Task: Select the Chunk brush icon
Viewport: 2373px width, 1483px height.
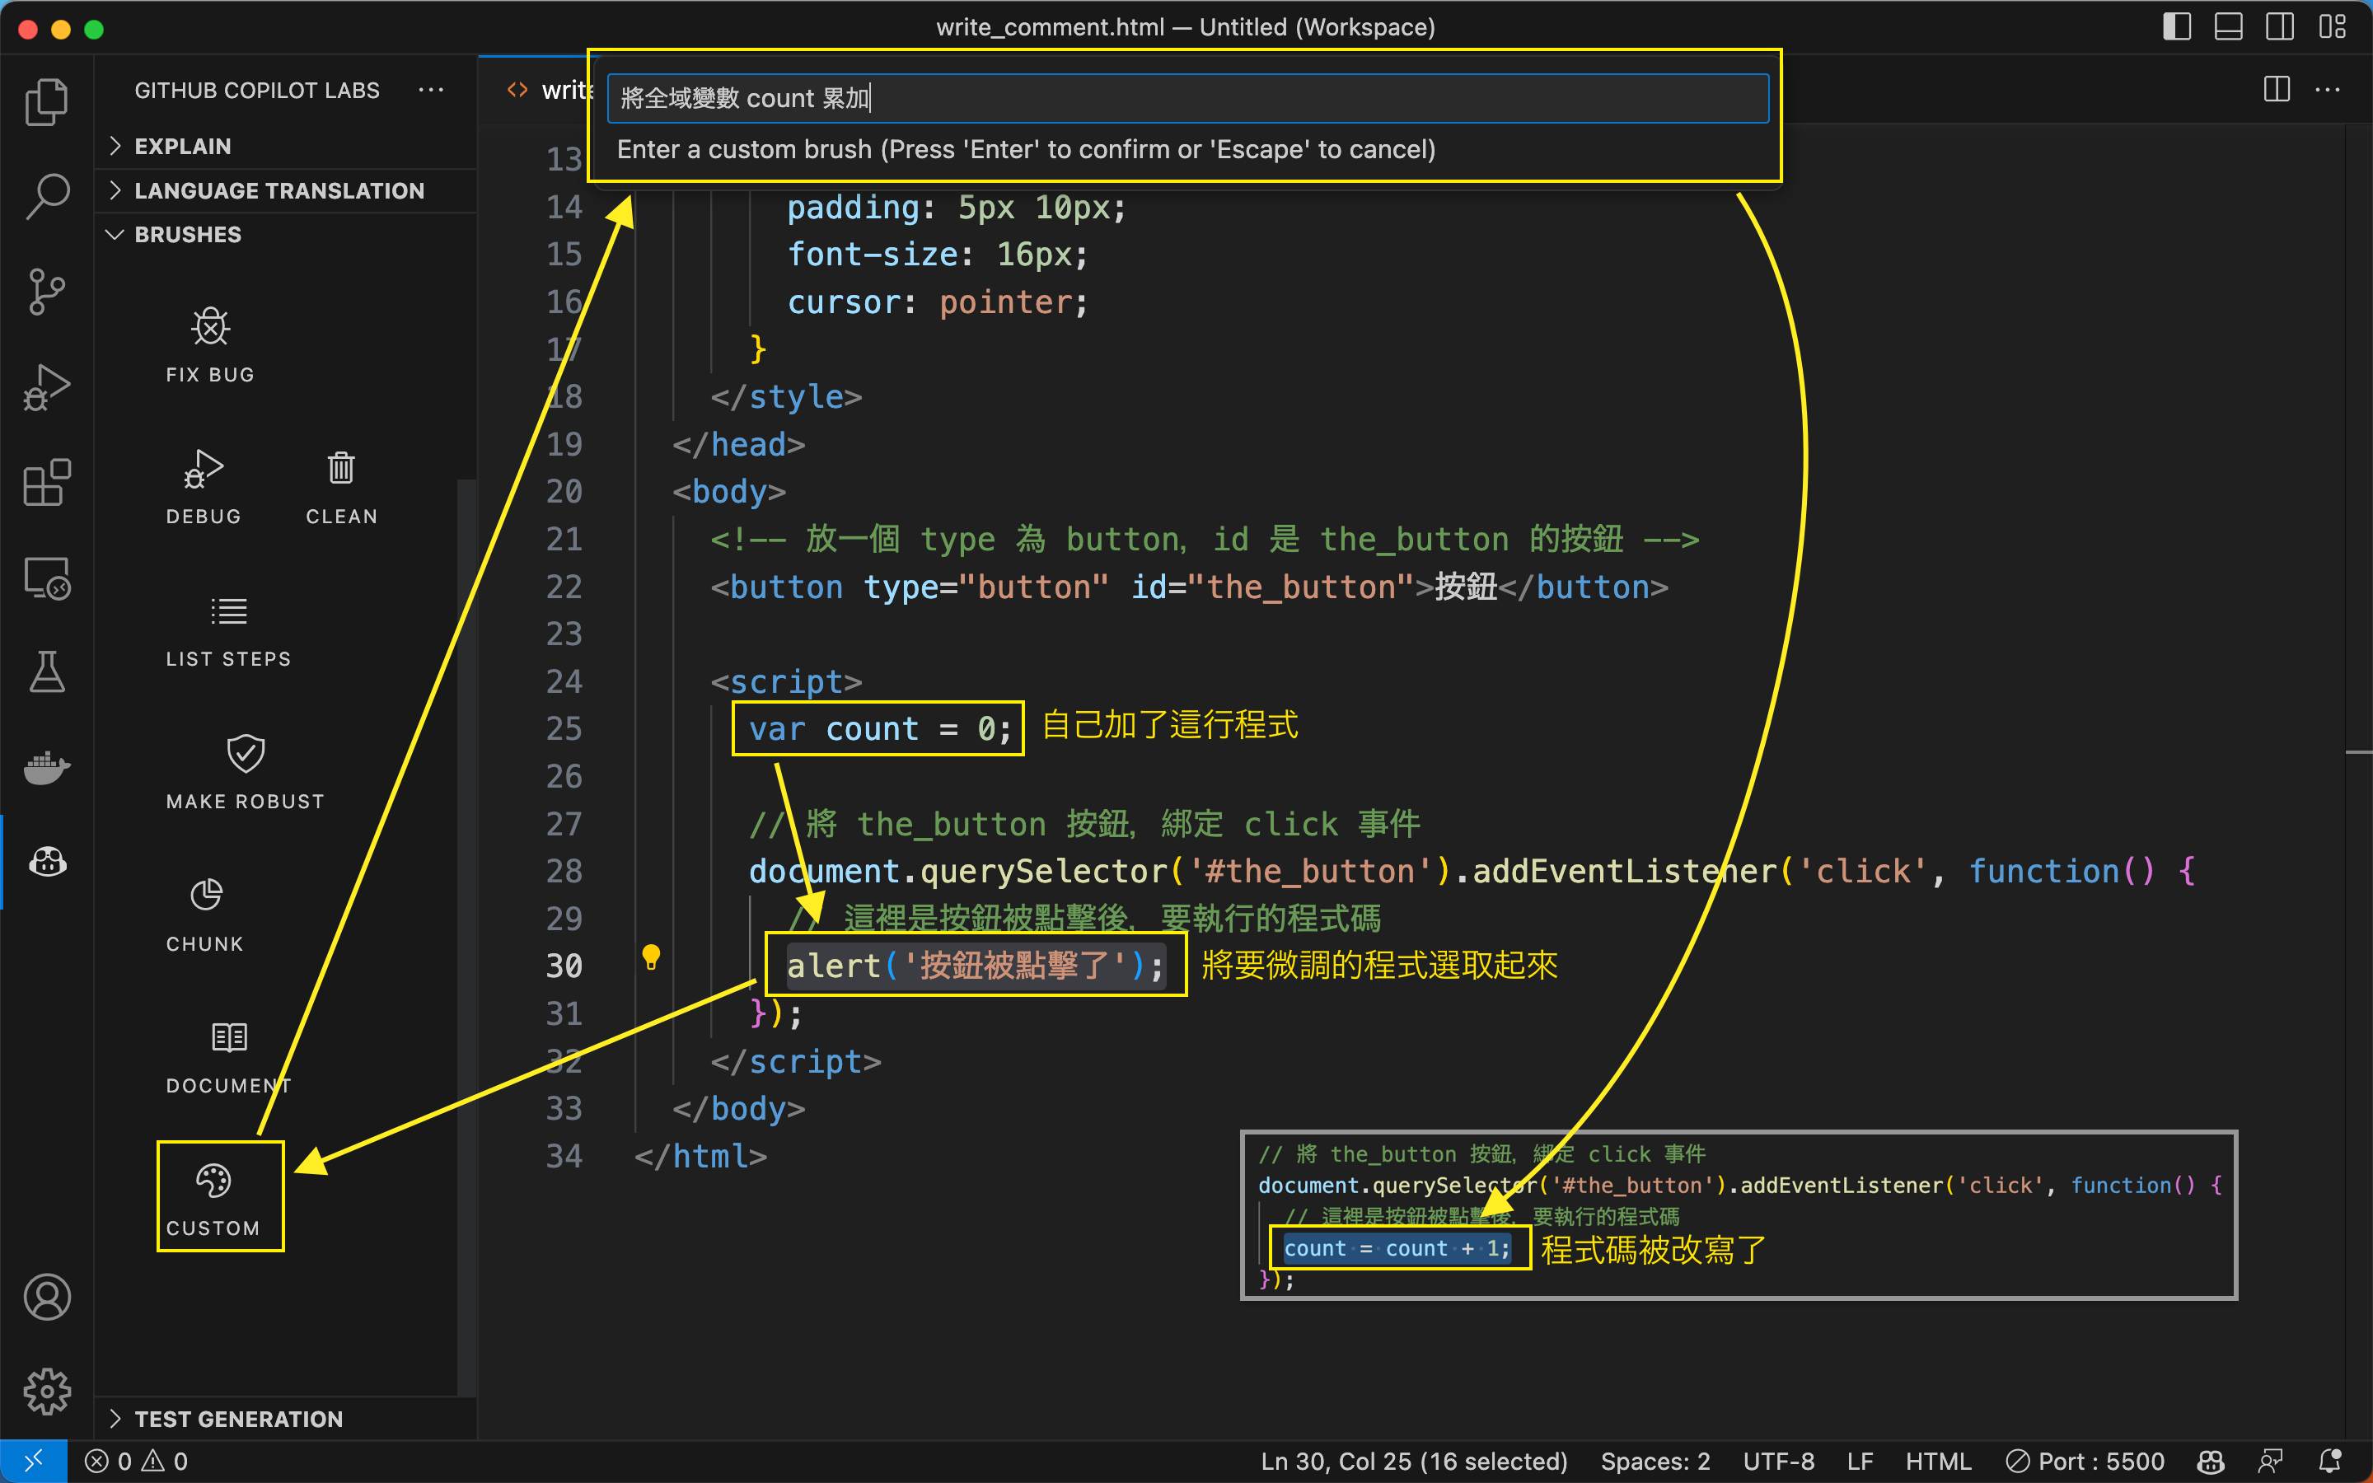Action: click(x=205, y=896)
